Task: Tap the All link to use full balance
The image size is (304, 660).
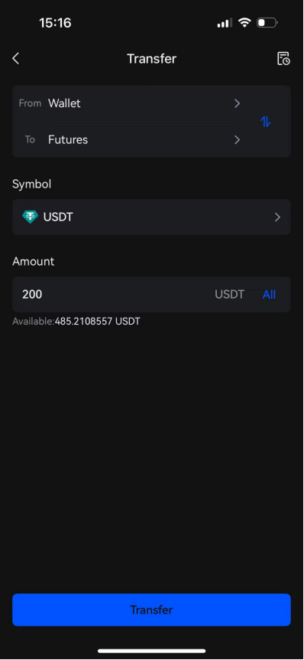Action: (x=269, y=295)
